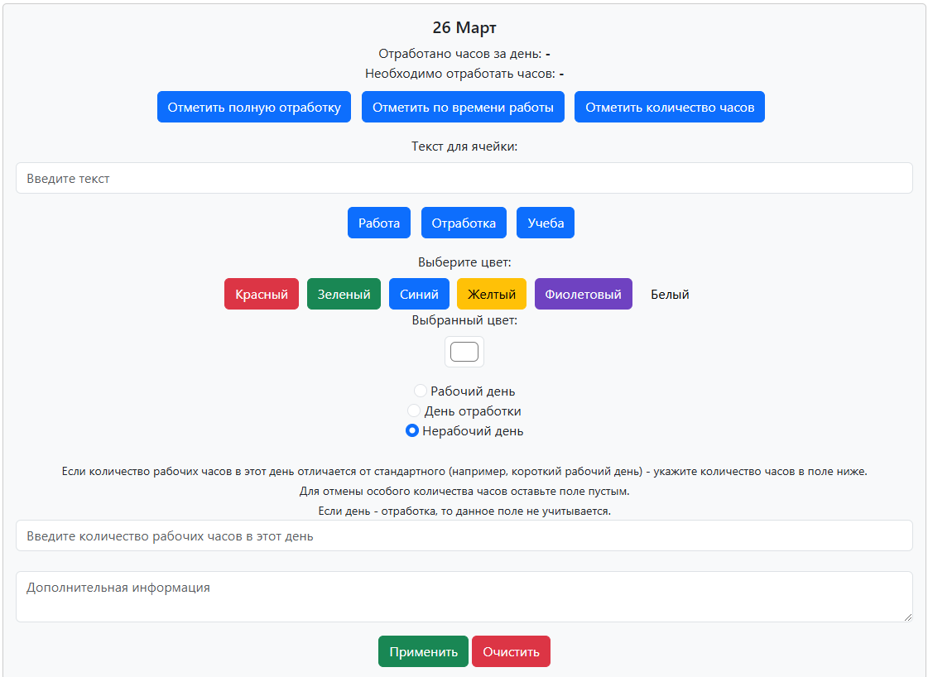Select the Фиолетовый color
928x677 pixels.
583,295
